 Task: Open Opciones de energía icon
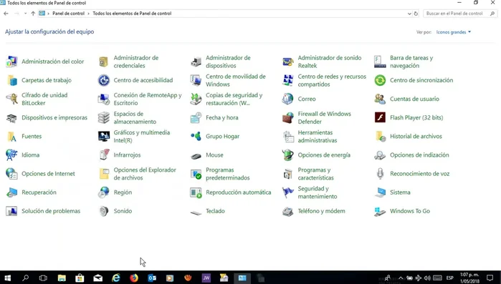[x=288, y=155]
